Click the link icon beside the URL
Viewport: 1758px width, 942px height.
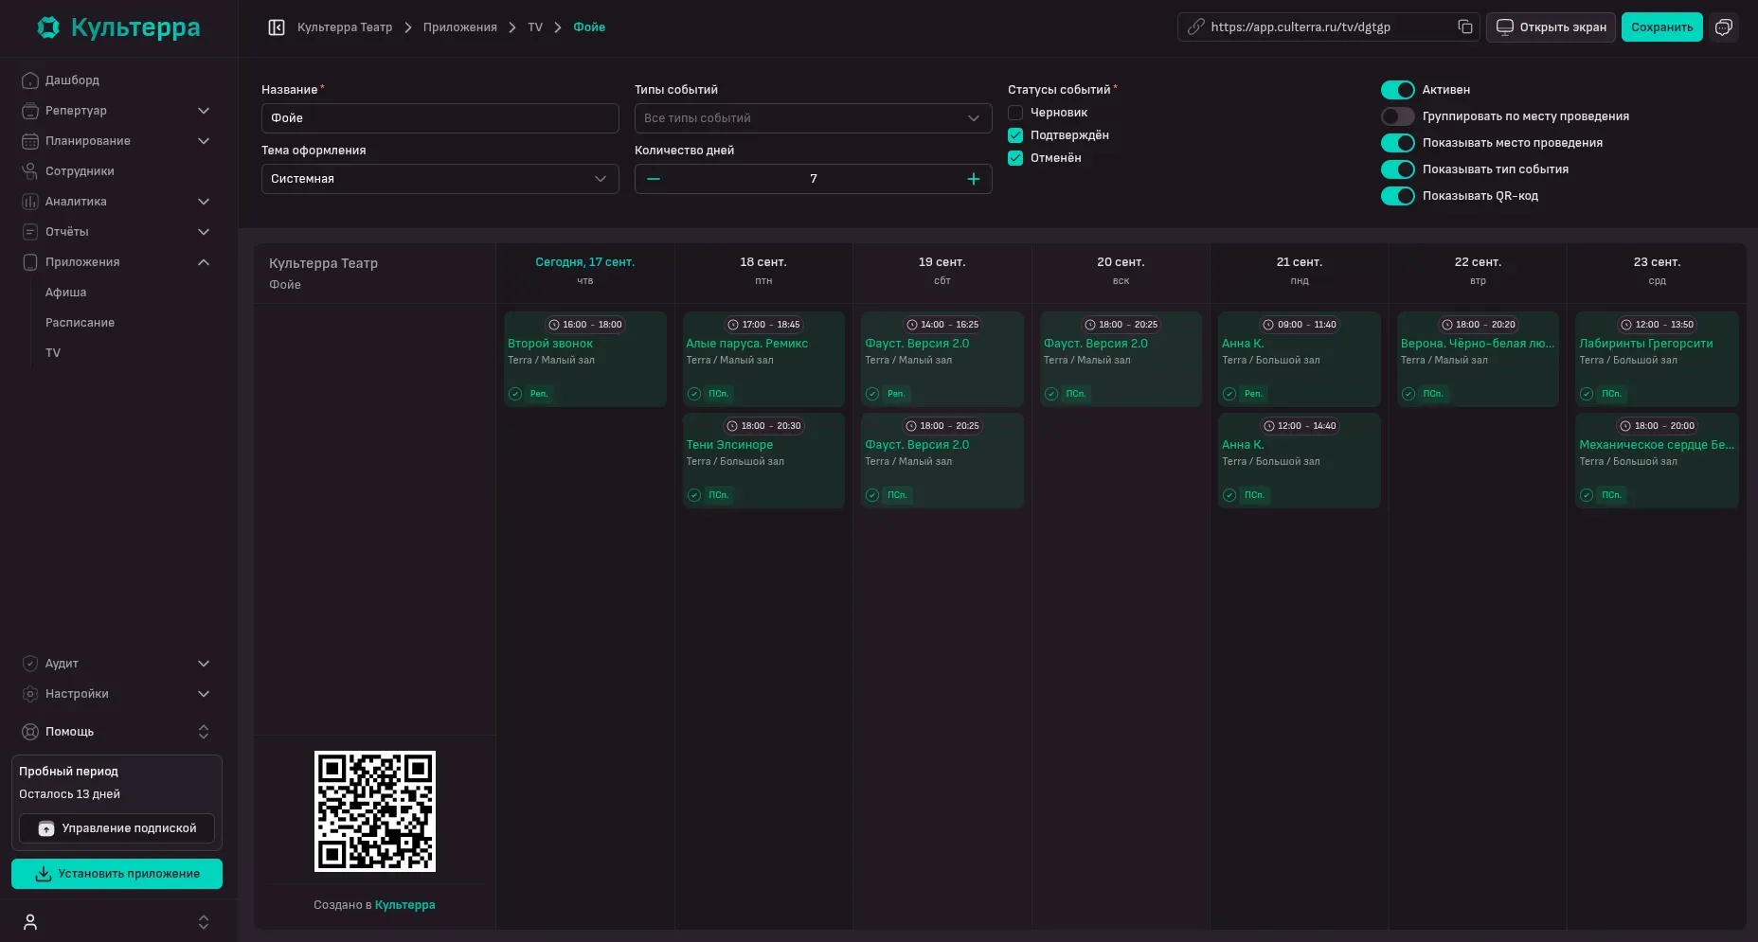click(x=1195, y=27)
